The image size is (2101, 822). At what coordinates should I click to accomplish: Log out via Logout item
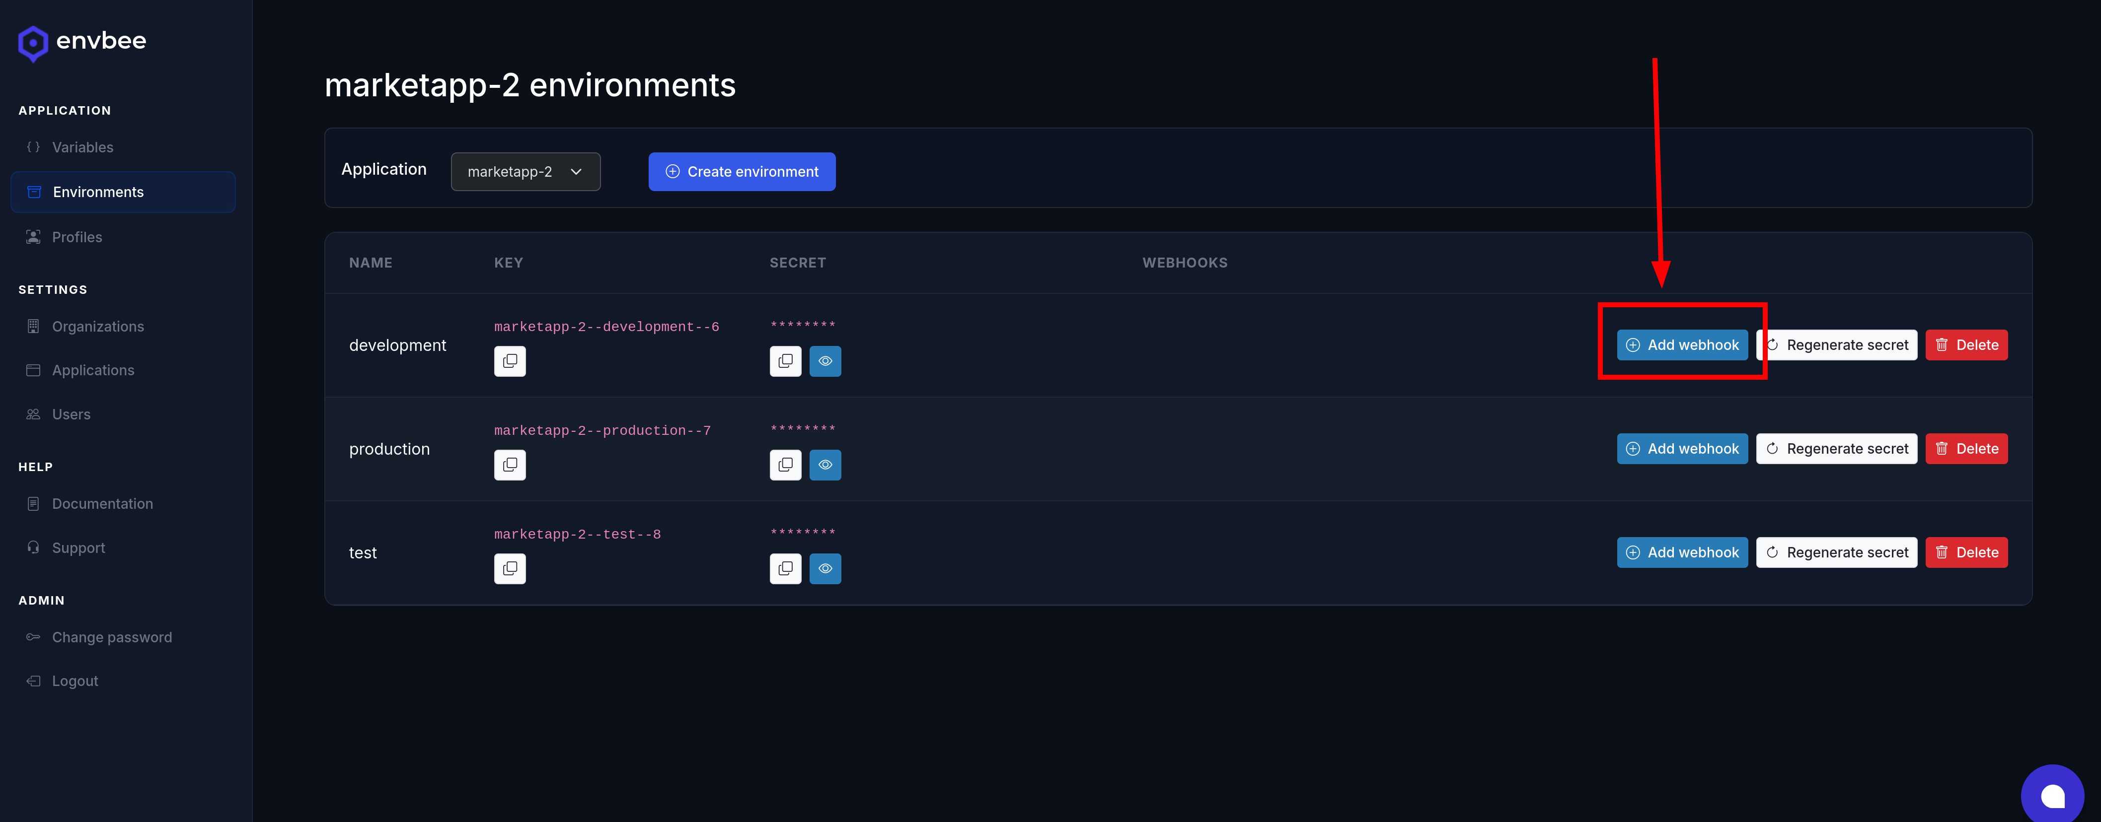[x=123, y=681]
